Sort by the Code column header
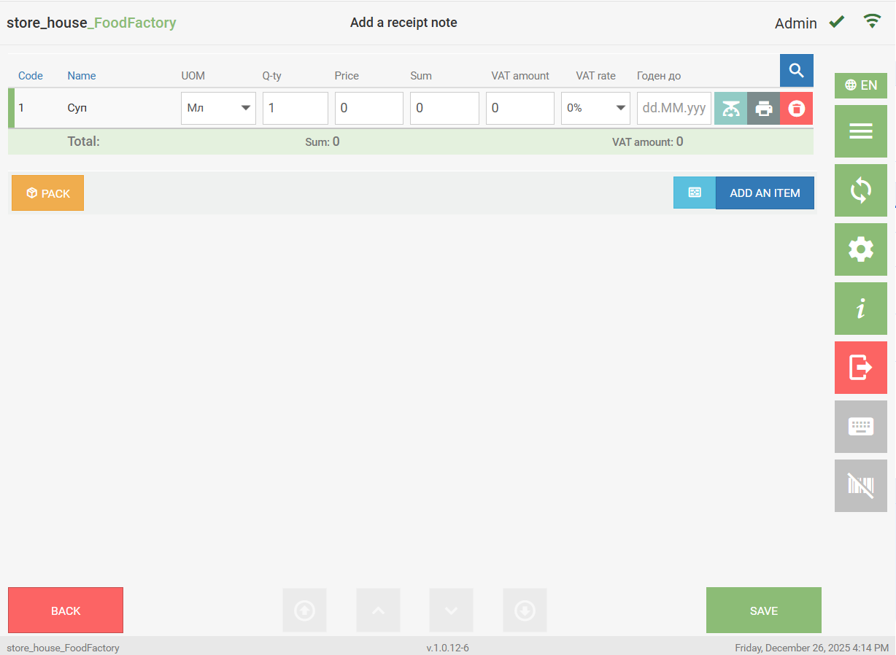 pos(31,76)
